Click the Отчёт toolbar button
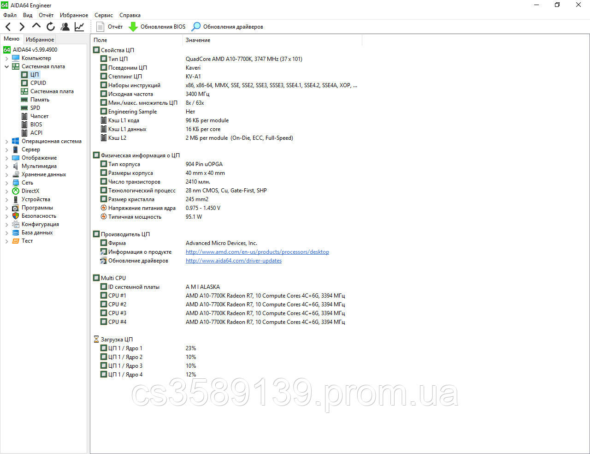 click(x=110, y=27)
